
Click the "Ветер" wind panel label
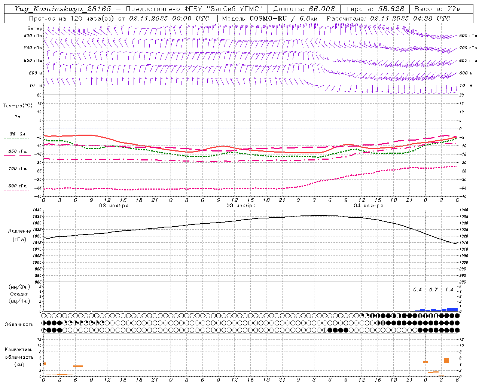point(34,28)
